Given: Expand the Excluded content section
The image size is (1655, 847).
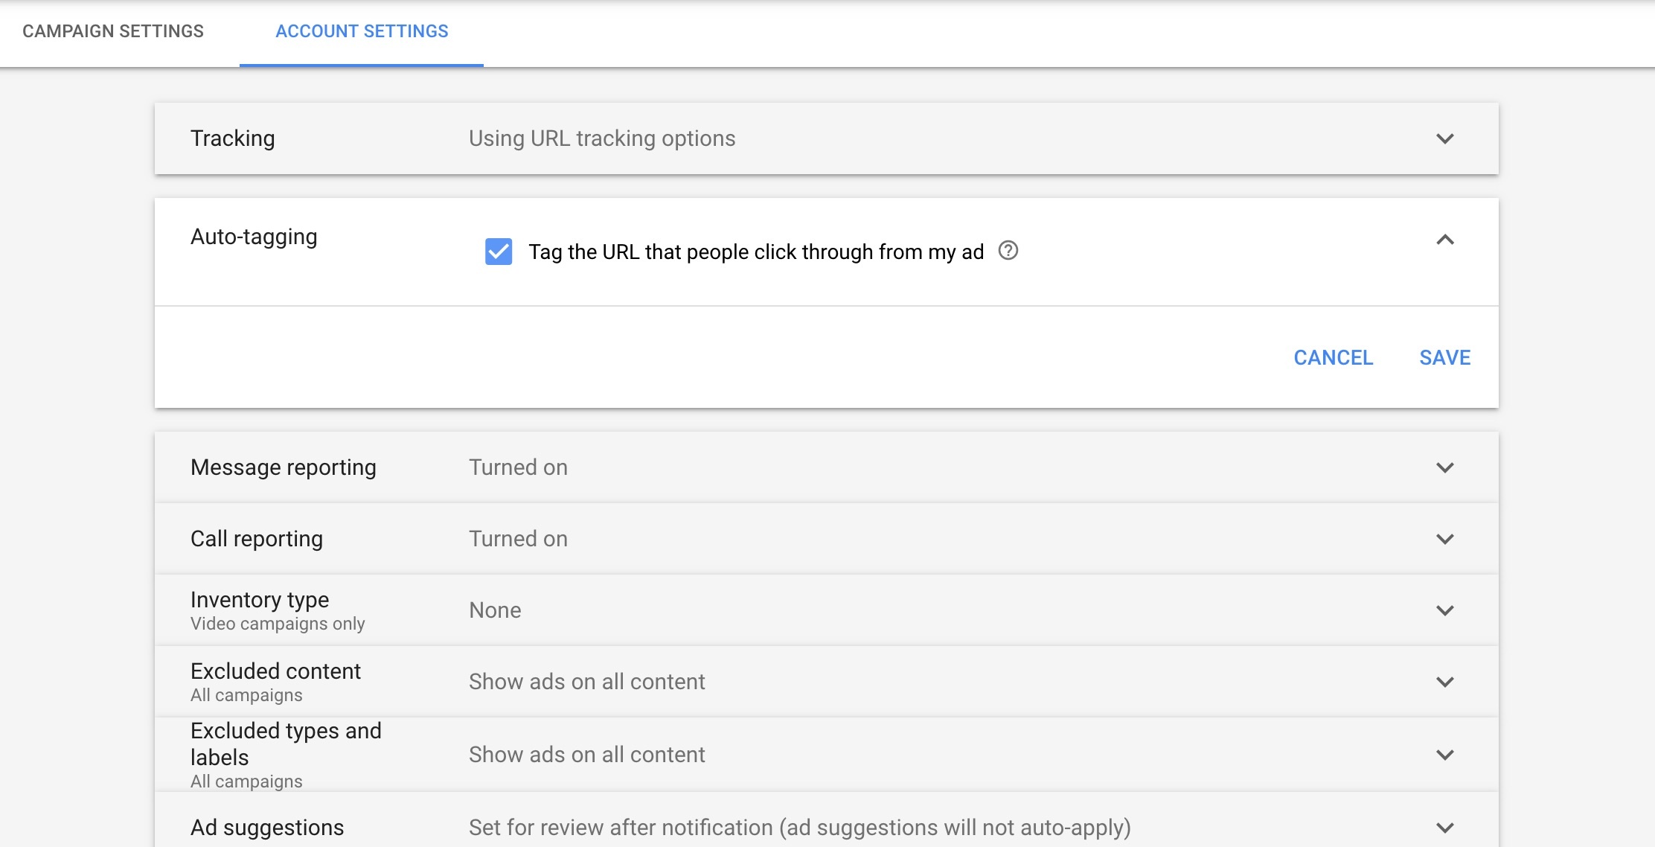Looking at the screenshot, I should point(1444,681).
